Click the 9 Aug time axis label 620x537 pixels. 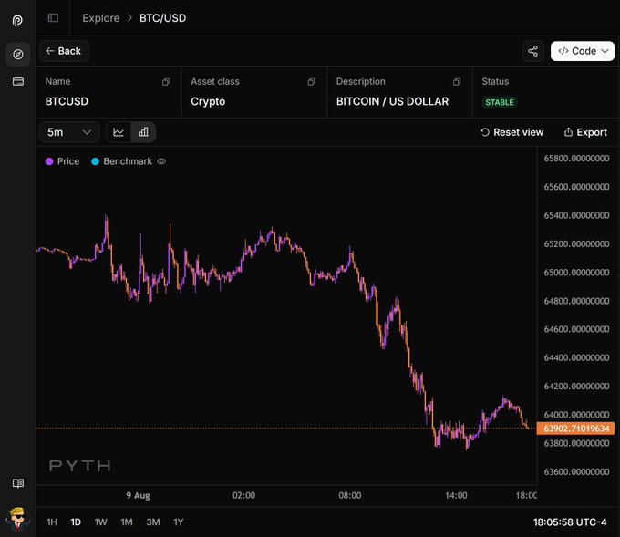tap(138, 495)
